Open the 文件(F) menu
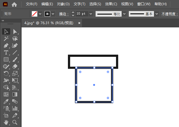Viewport: 179px width, 127px height. coord(31,4)
